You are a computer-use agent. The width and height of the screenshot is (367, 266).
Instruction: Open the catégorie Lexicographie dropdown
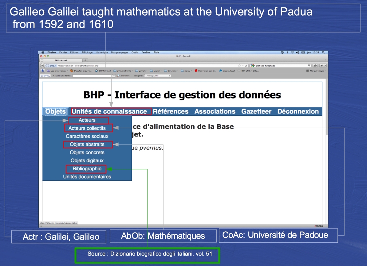[157, 76]
